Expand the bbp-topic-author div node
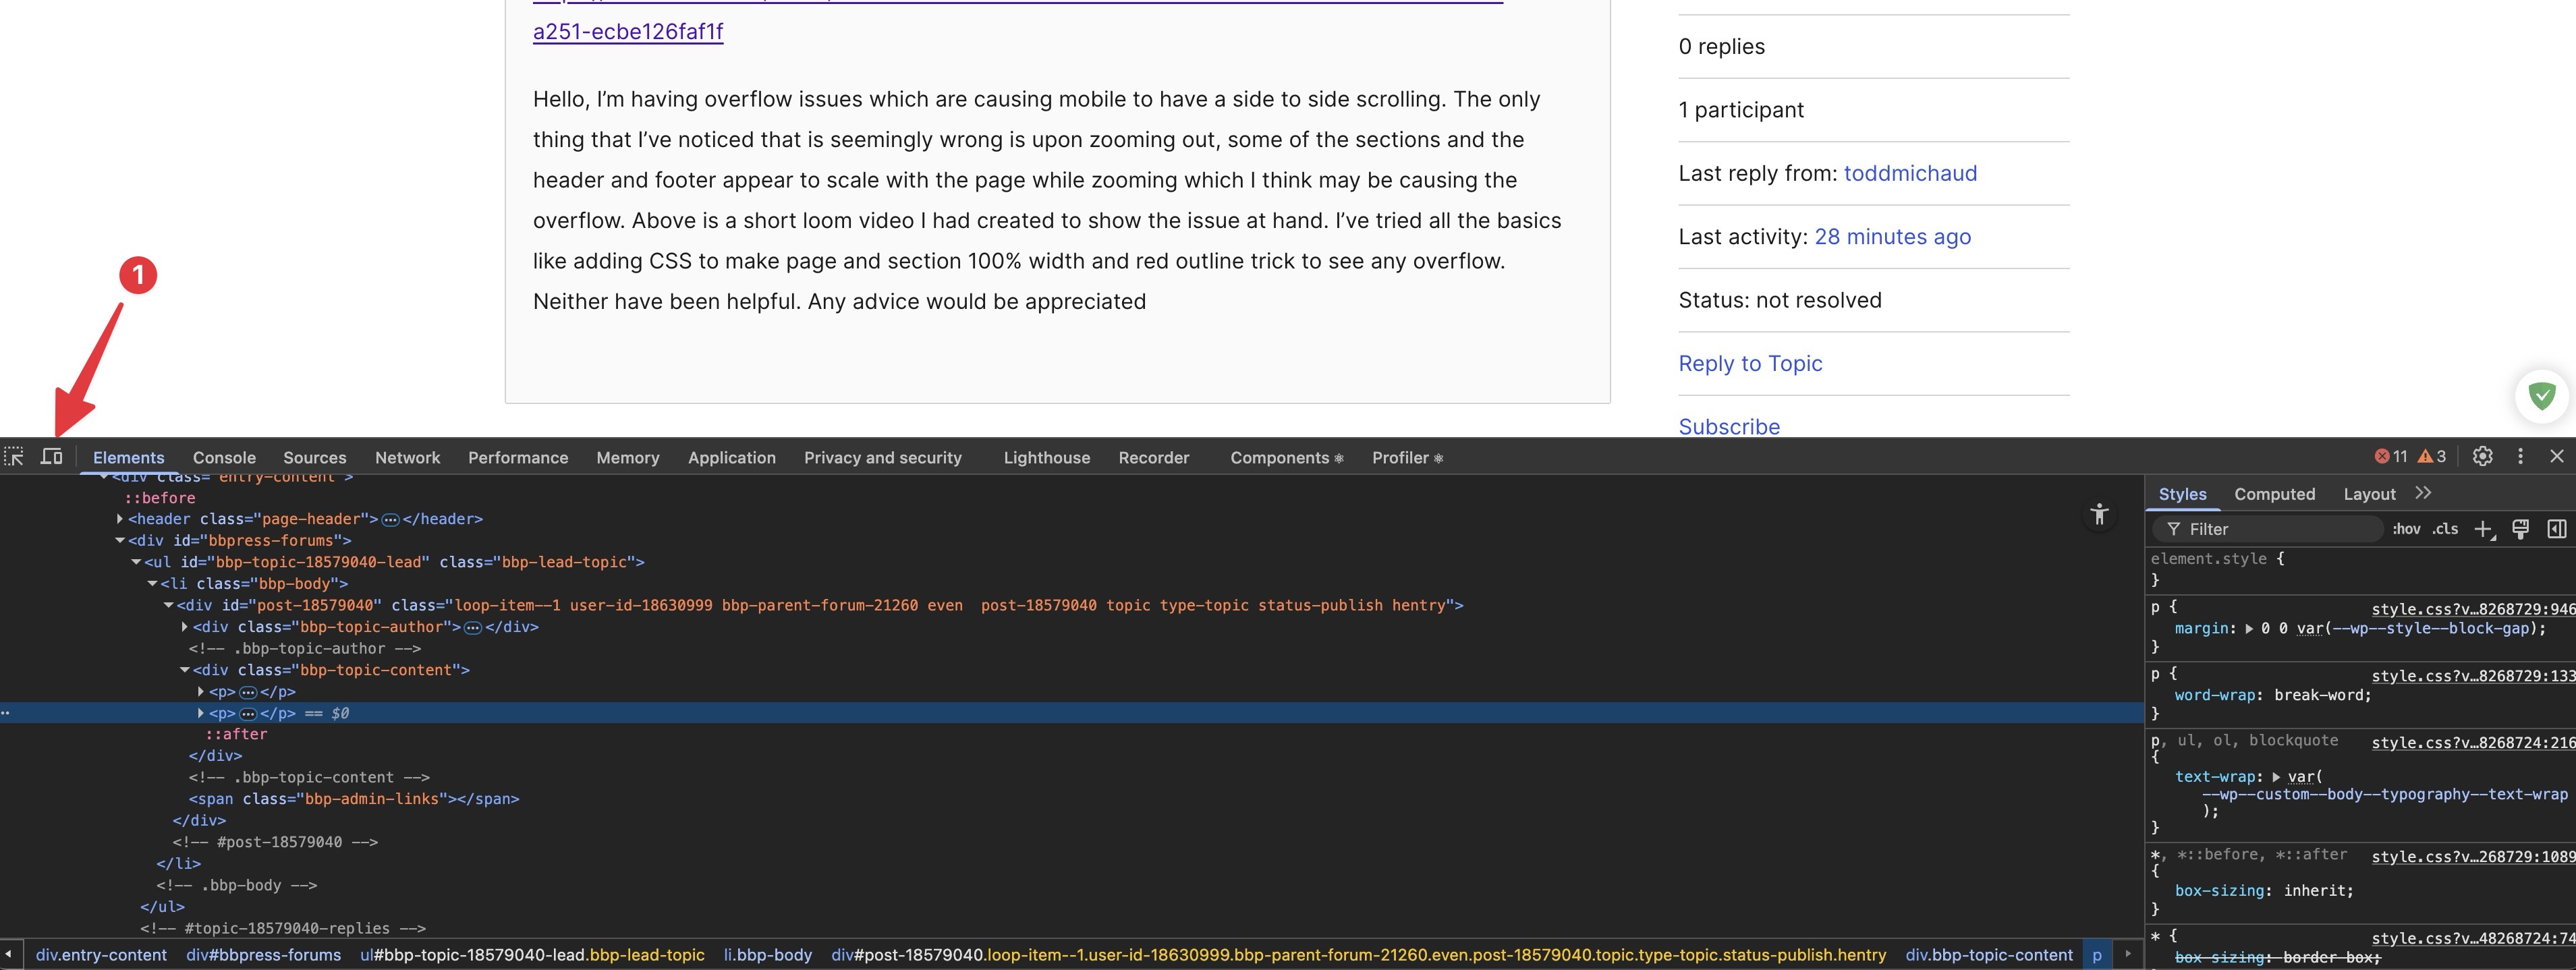 tap(185, 627)
